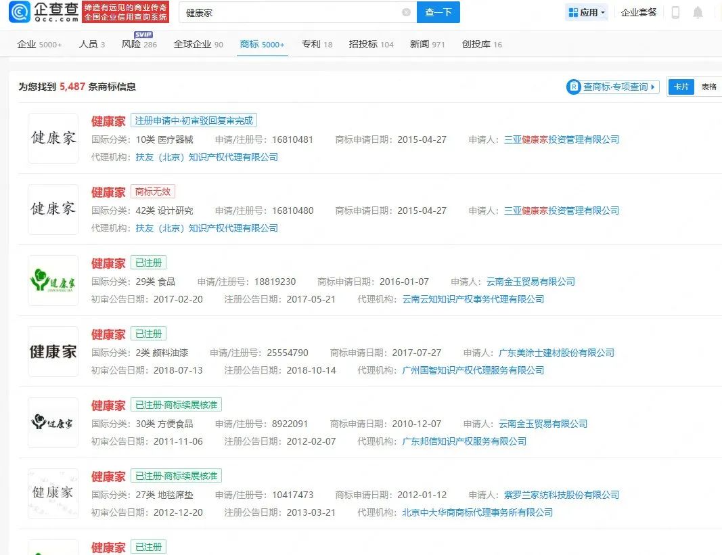Click 已注册·商标续展核准 tag on 30类 entry
Screen dimensions: 722x555
tap(177, 405)
